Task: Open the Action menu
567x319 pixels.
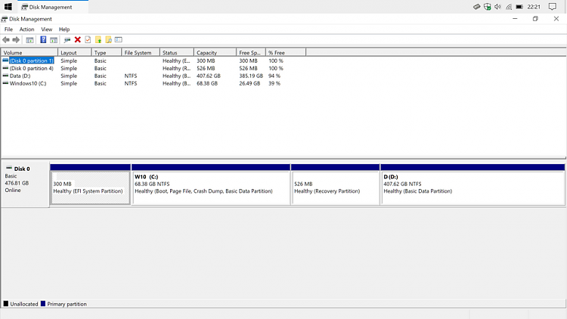Action: (x=26, y=29)
